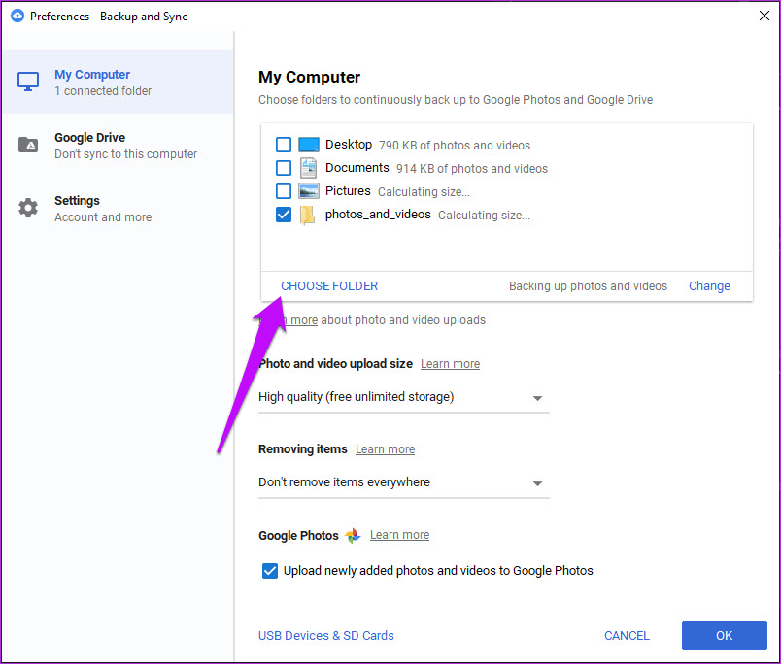Click the Desktop folder icon

[309, 145]
